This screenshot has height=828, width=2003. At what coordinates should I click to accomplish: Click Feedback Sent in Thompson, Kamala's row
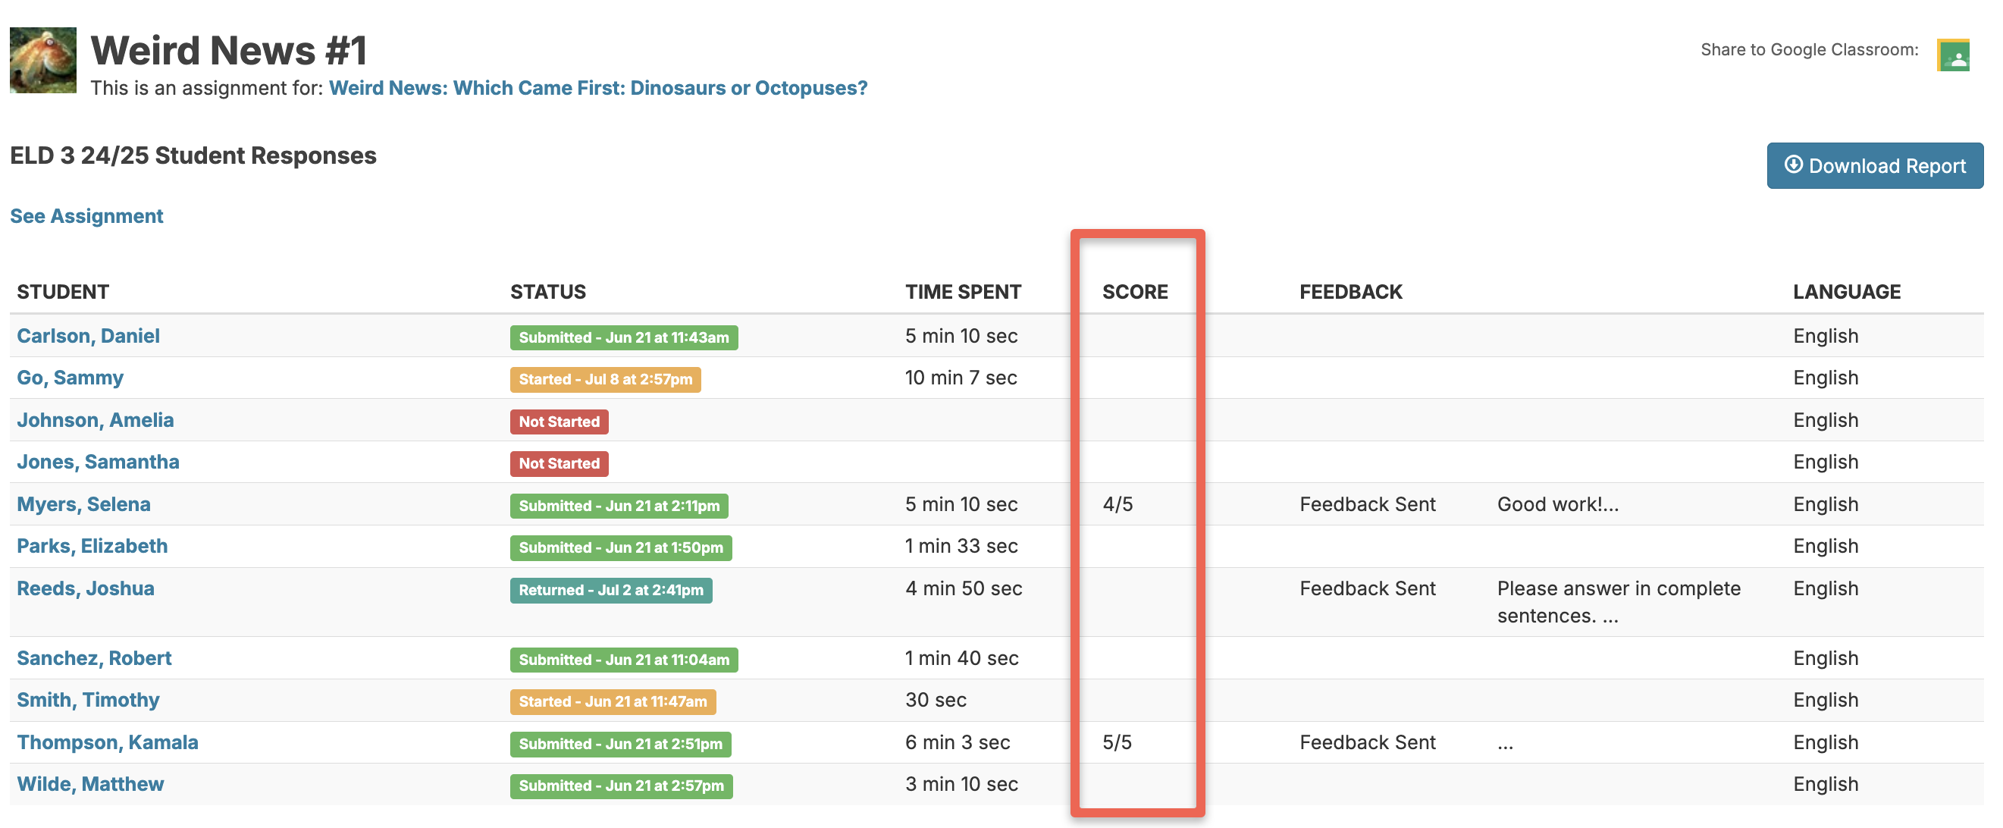click(x=1367, y=742)
